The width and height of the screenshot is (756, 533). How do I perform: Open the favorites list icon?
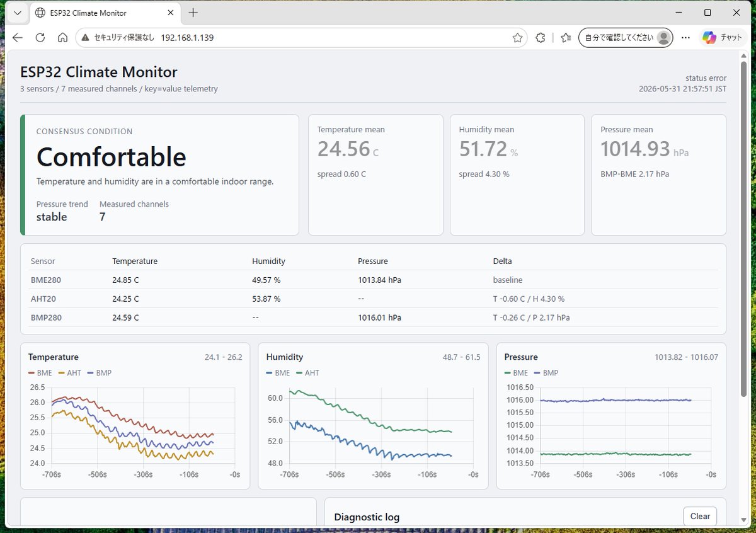(x=566, y=38)
